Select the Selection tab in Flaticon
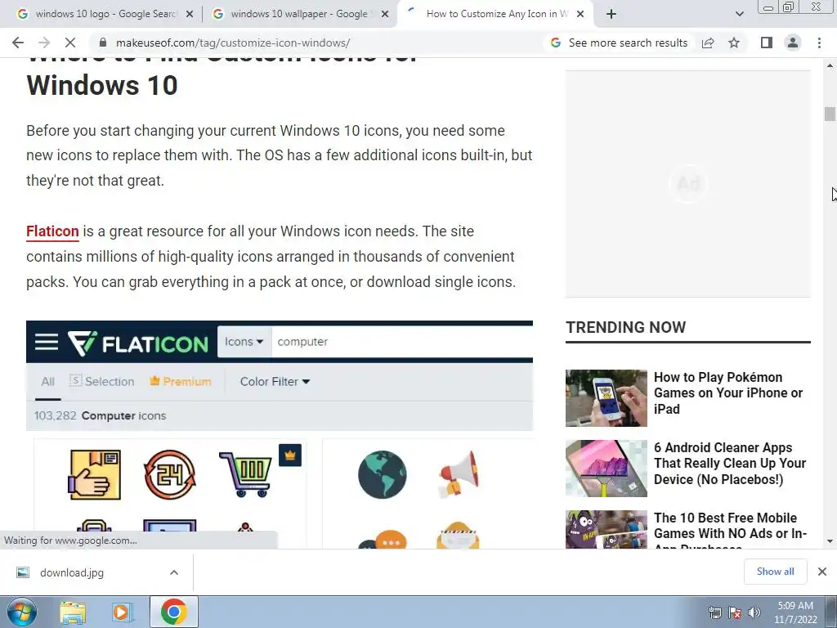 click(x=102, y=381)
